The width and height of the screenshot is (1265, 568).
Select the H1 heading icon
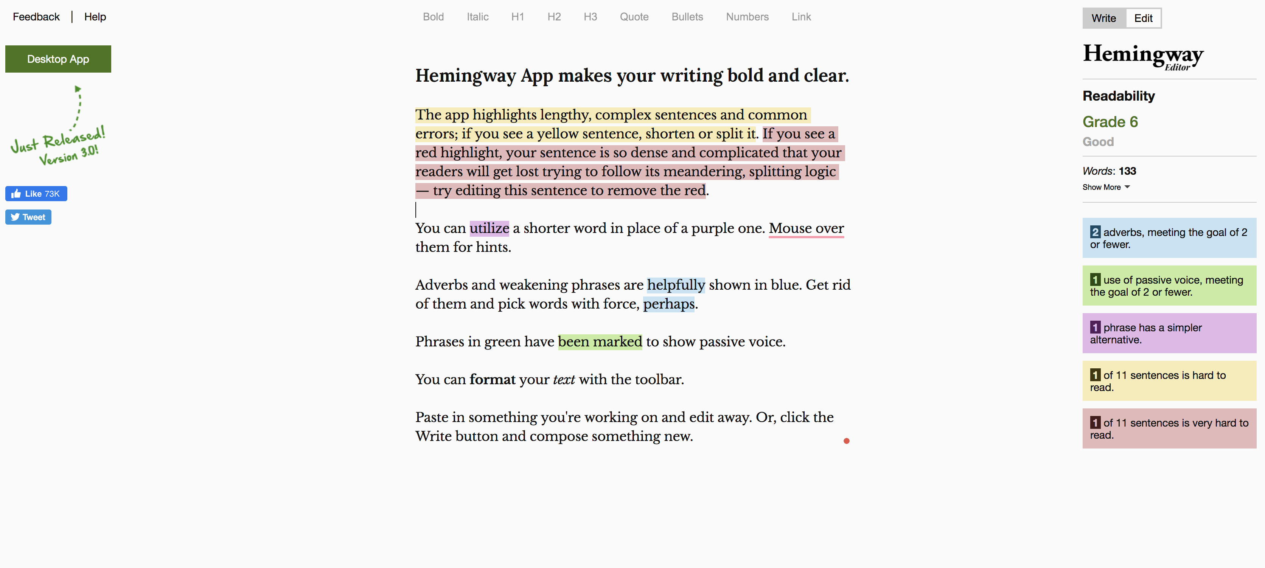[516, 17]
